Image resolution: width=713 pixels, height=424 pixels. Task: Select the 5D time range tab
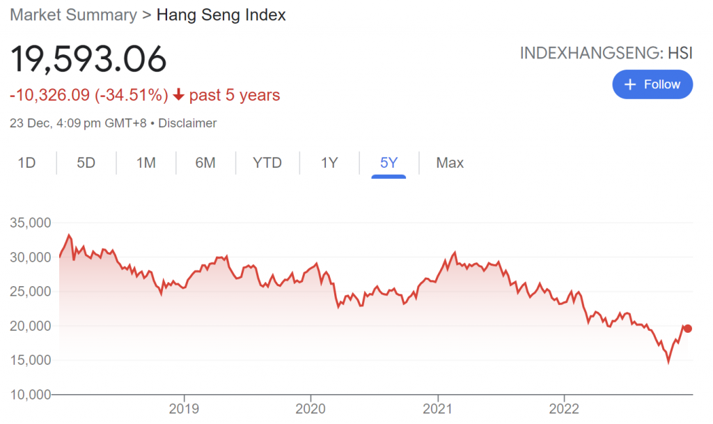[86, 163]
